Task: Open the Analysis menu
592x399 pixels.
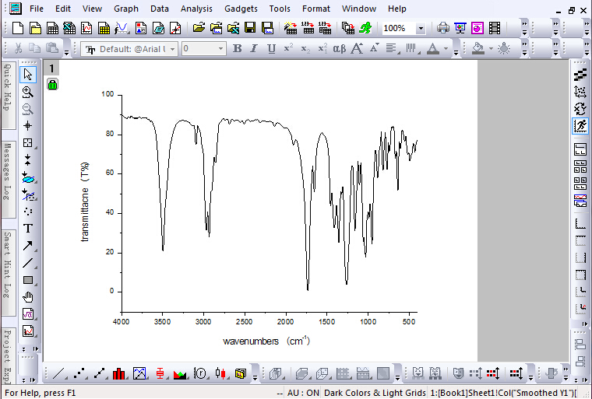Action: 196,9
